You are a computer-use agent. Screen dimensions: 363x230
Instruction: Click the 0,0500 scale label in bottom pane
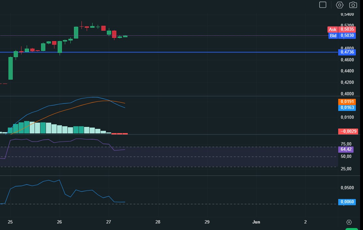tap(347, 188)
